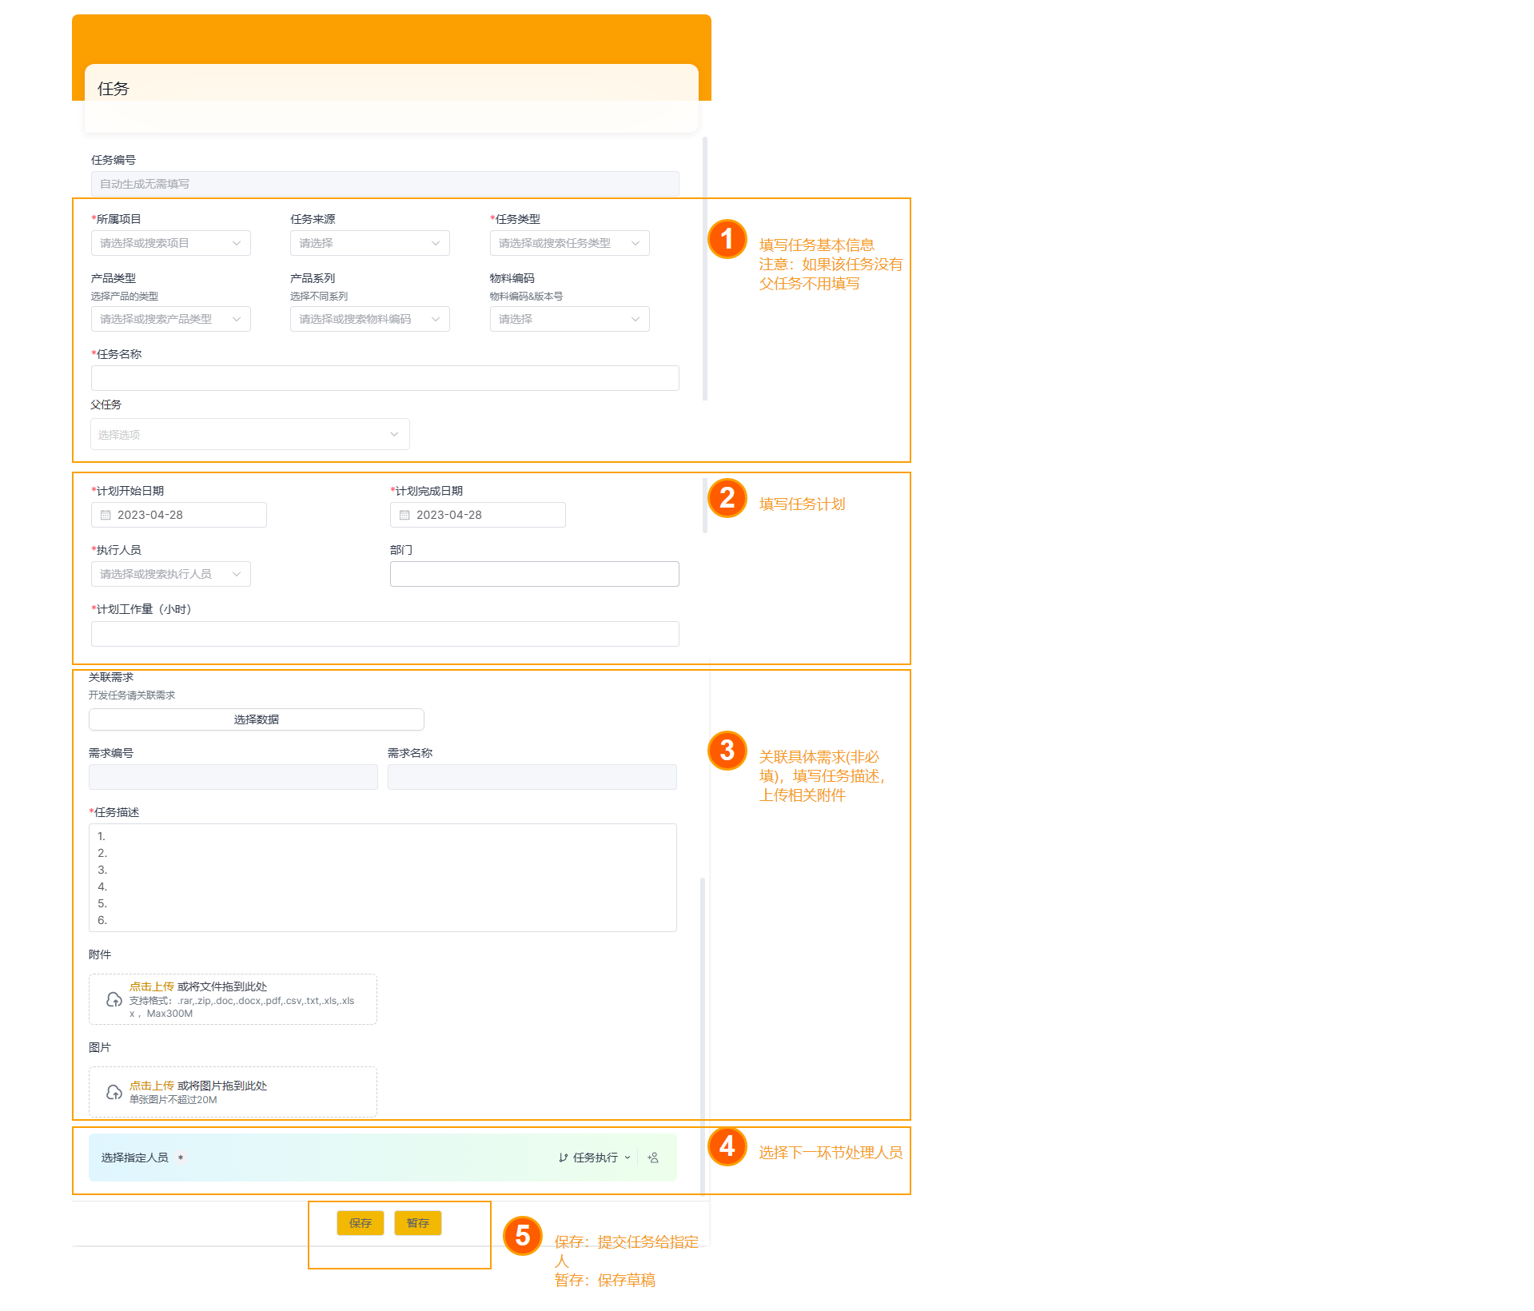Click the calendar icon in 计划开始日期
This screenshot has height=1311, width=1534.
coord(106,515)
